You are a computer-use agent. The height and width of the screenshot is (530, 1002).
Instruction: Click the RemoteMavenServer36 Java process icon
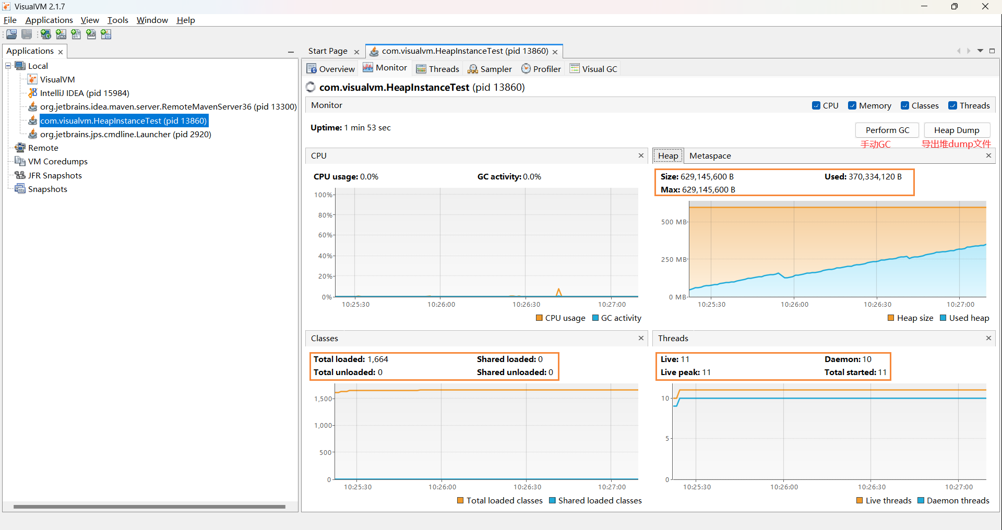(x=32, y=106)
